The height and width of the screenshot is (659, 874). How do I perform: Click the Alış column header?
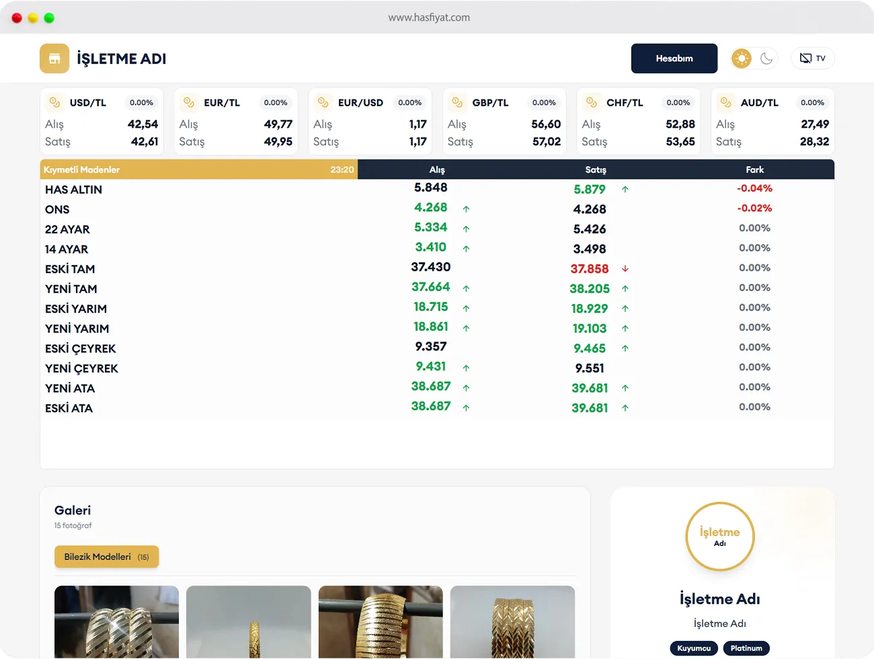click(437, 169)
